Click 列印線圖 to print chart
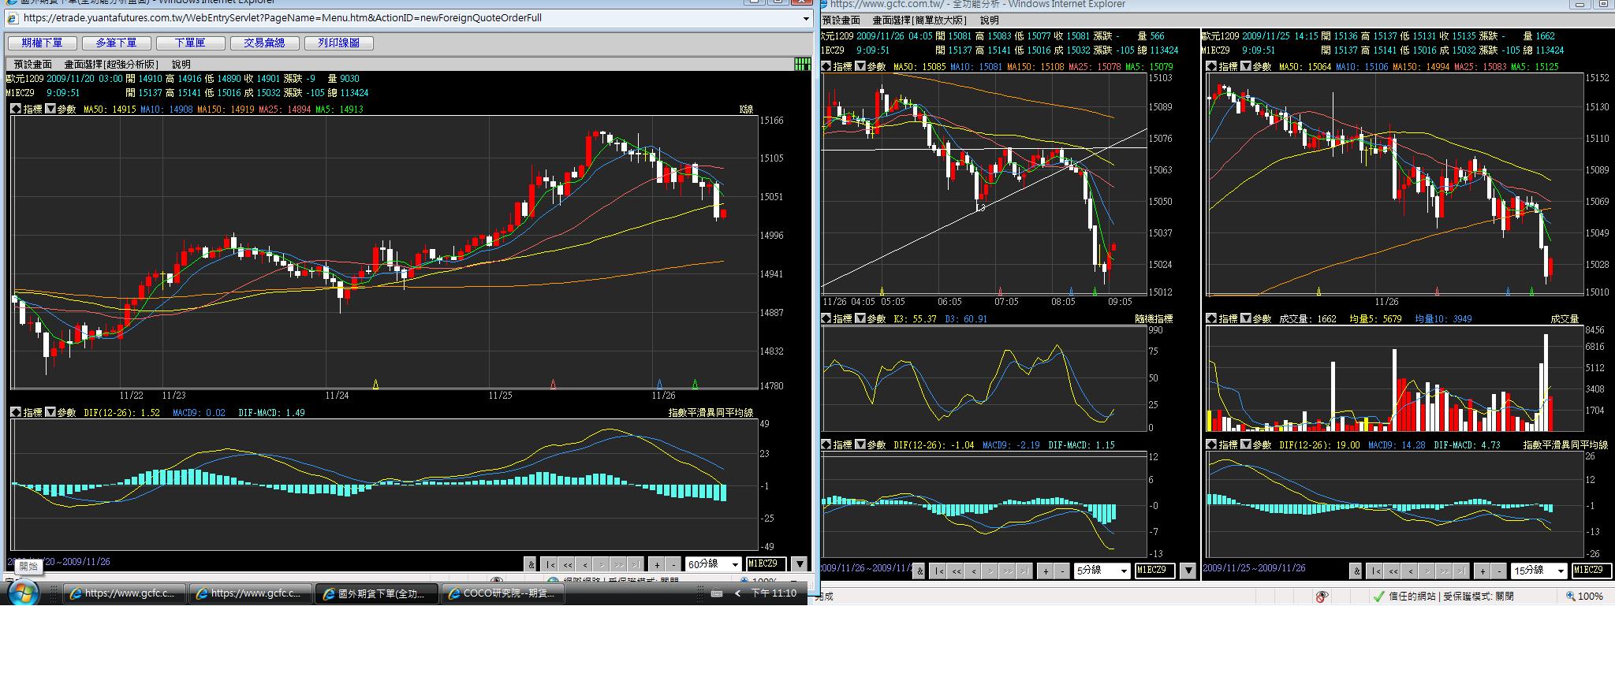The height and width of the screenshot is (673, 1615). tap(339, 43)
